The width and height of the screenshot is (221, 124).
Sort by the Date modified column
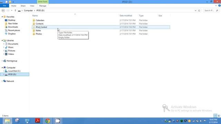tap(126, 15)
